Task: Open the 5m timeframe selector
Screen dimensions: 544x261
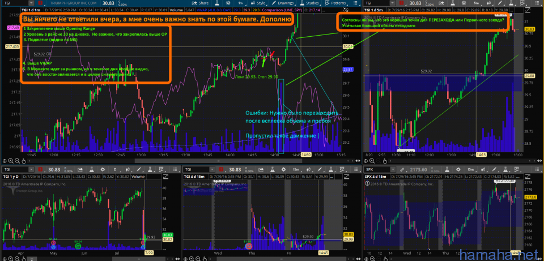Action: (x=477, y=3)
